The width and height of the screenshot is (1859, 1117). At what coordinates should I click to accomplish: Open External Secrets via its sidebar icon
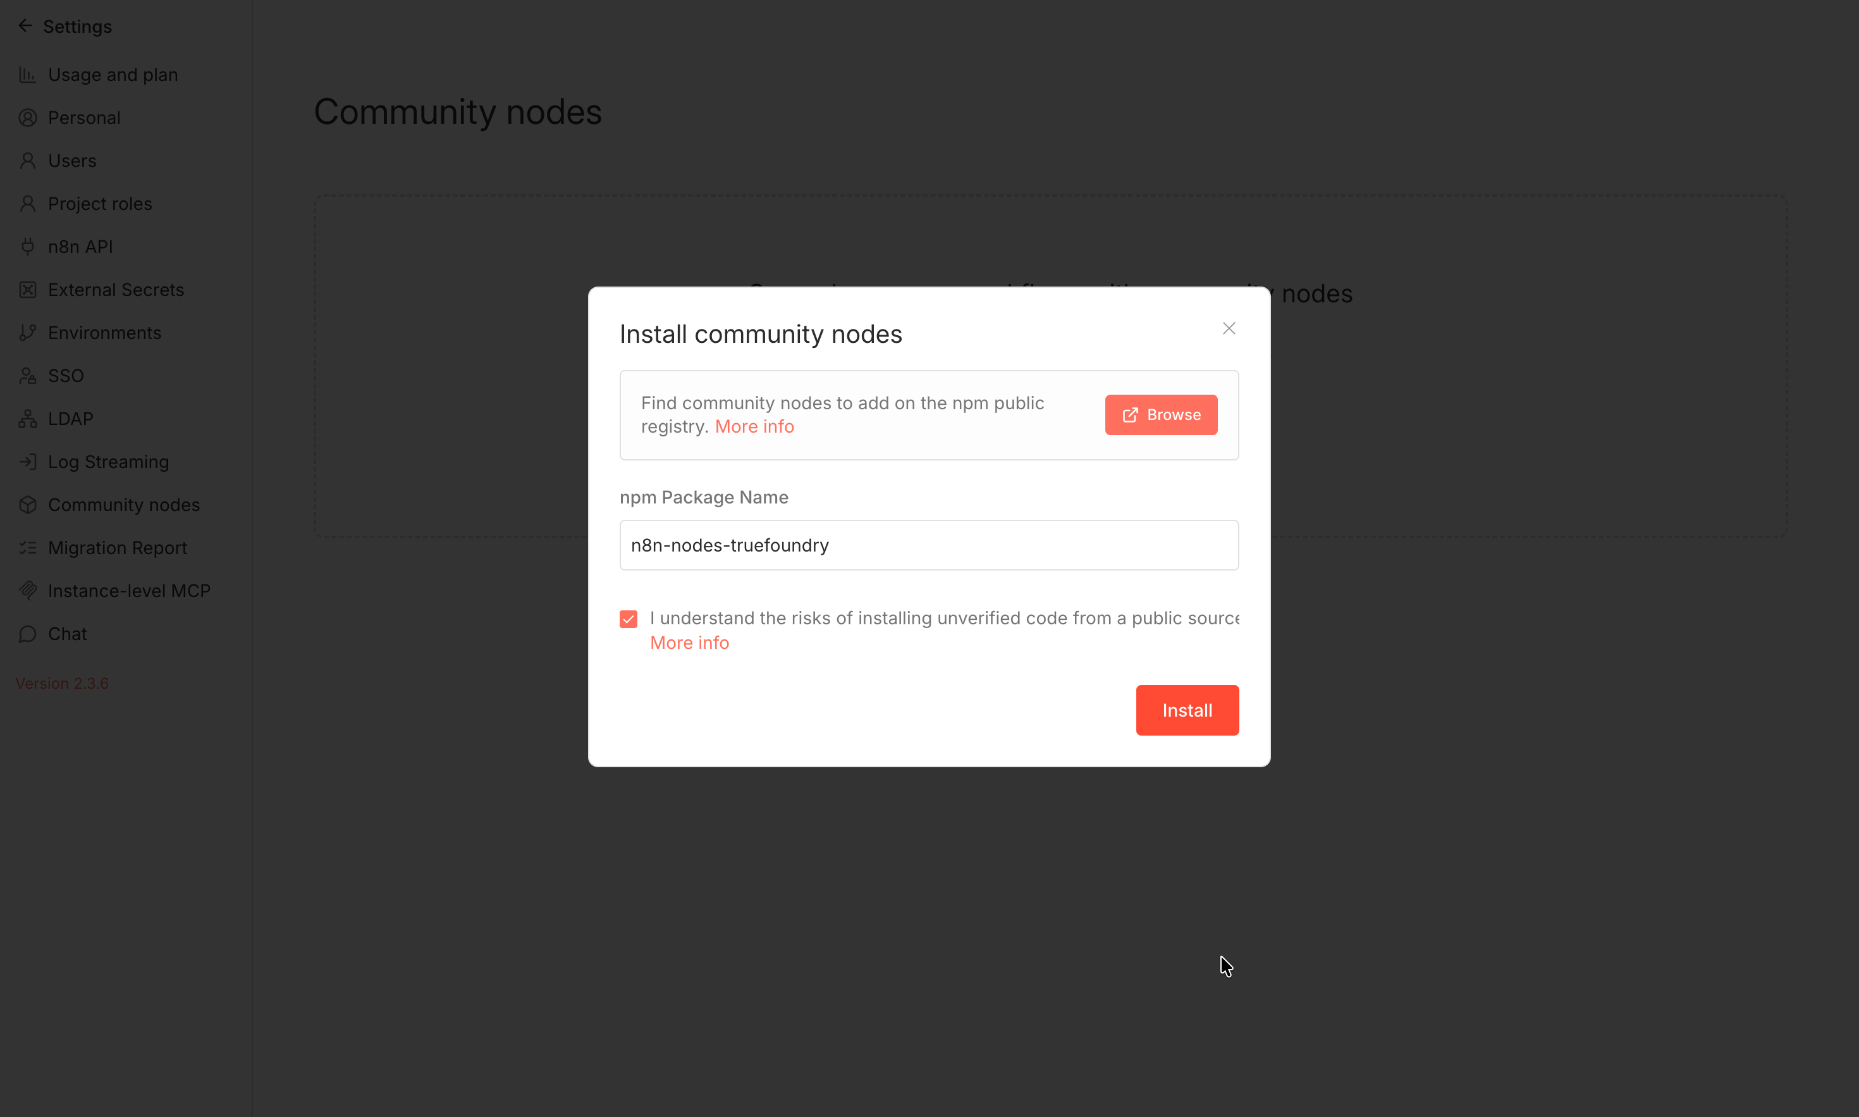point(28,289)
